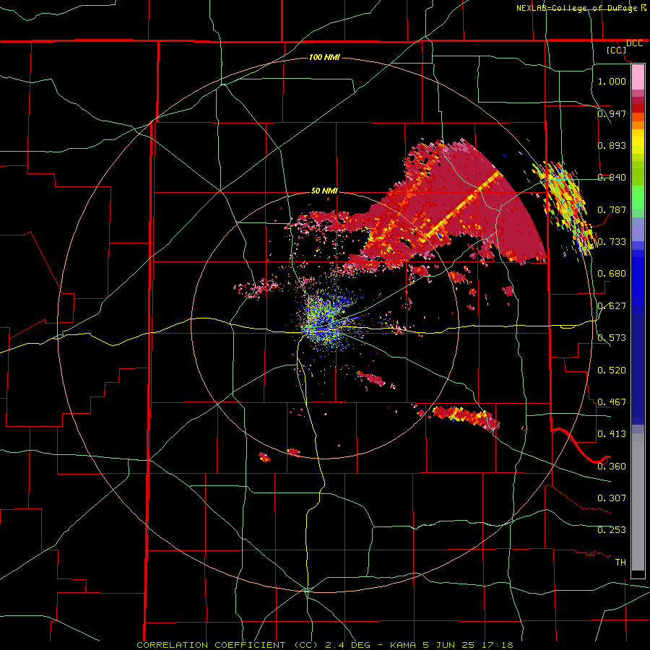Click the 0.893 color scale value
Screen dimensions: 650x650
612,145
